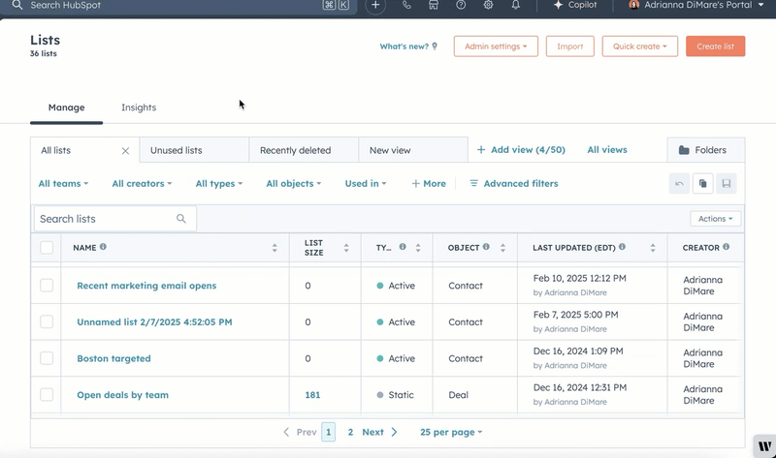Image resolution: width=776 pixels, height=458 pixels.
Task: Sort by the Last updated column arrows
Action: click(x=653, y=248)
